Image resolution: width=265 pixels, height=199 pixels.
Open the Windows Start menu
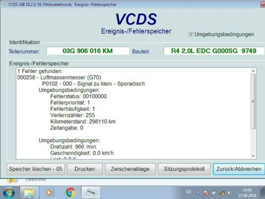tap(8, 193)
